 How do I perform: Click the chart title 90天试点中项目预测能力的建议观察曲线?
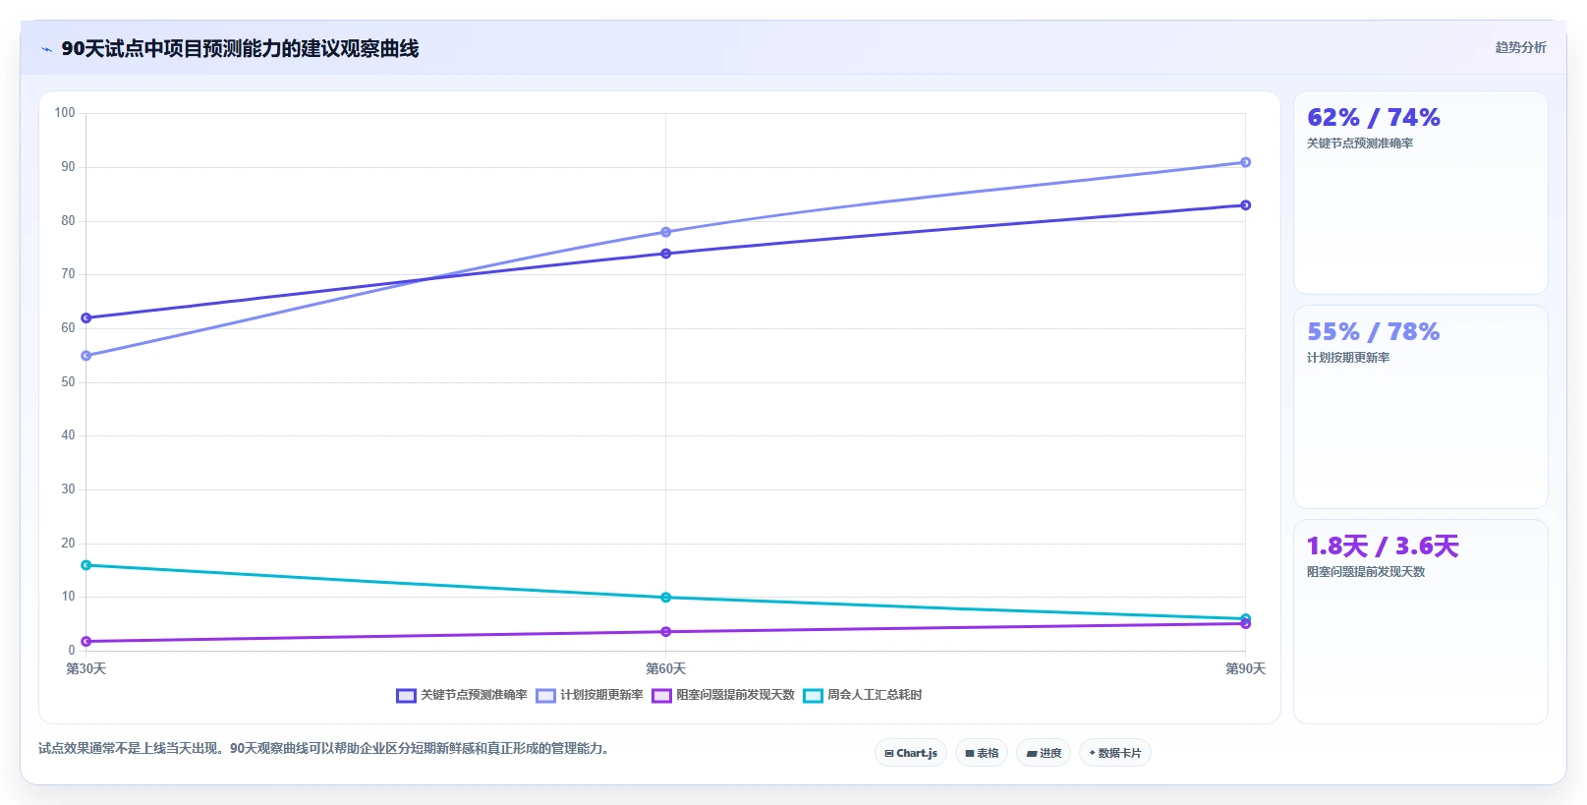(x=240, y=48)
